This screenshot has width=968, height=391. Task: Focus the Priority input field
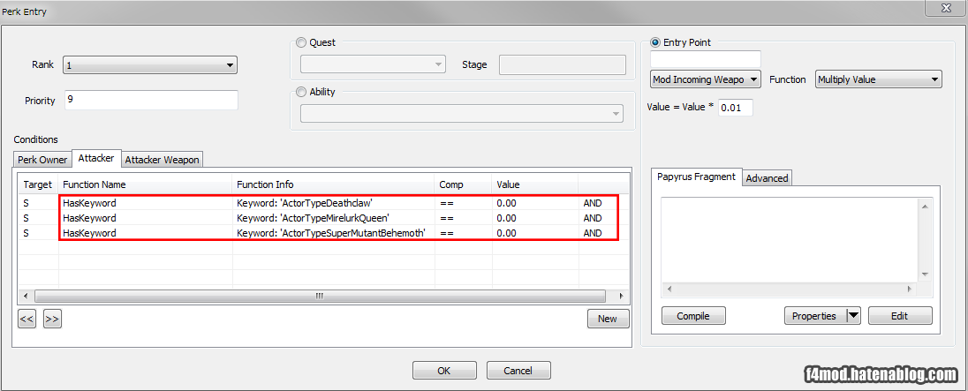[x=151, y=101]
